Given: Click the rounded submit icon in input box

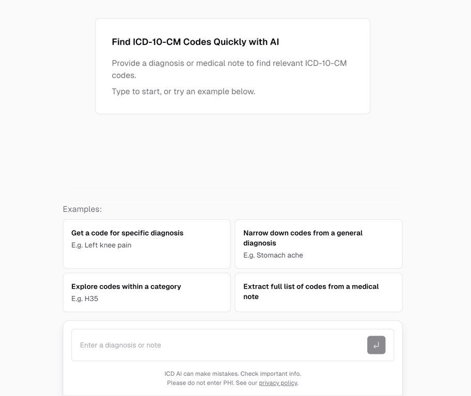Looking at the screenshot, I should point(376,345).
